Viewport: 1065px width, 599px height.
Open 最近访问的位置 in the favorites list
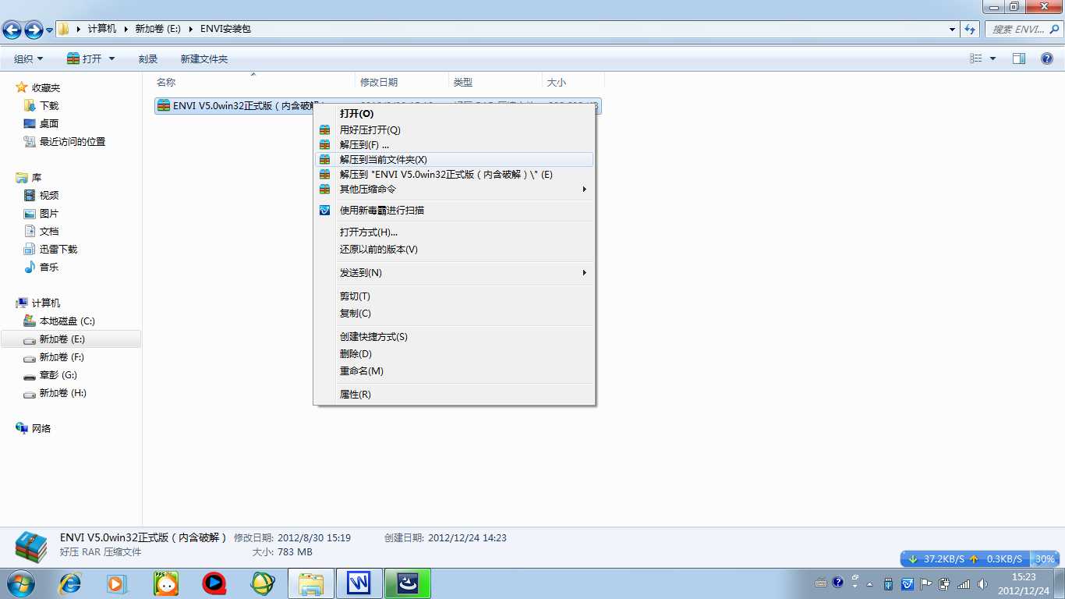pyautogui.click(x=72, y=142)
